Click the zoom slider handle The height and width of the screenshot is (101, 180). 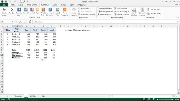[165, 99]
